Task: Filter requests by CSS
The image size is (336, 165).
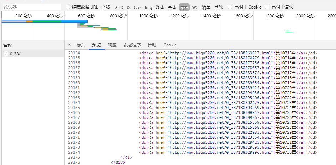Action: click(138, 7)
